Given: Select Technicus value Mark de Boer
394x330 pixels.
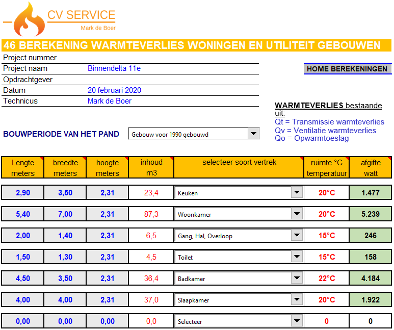Looking at the screenshot, I should coord(109,101).
